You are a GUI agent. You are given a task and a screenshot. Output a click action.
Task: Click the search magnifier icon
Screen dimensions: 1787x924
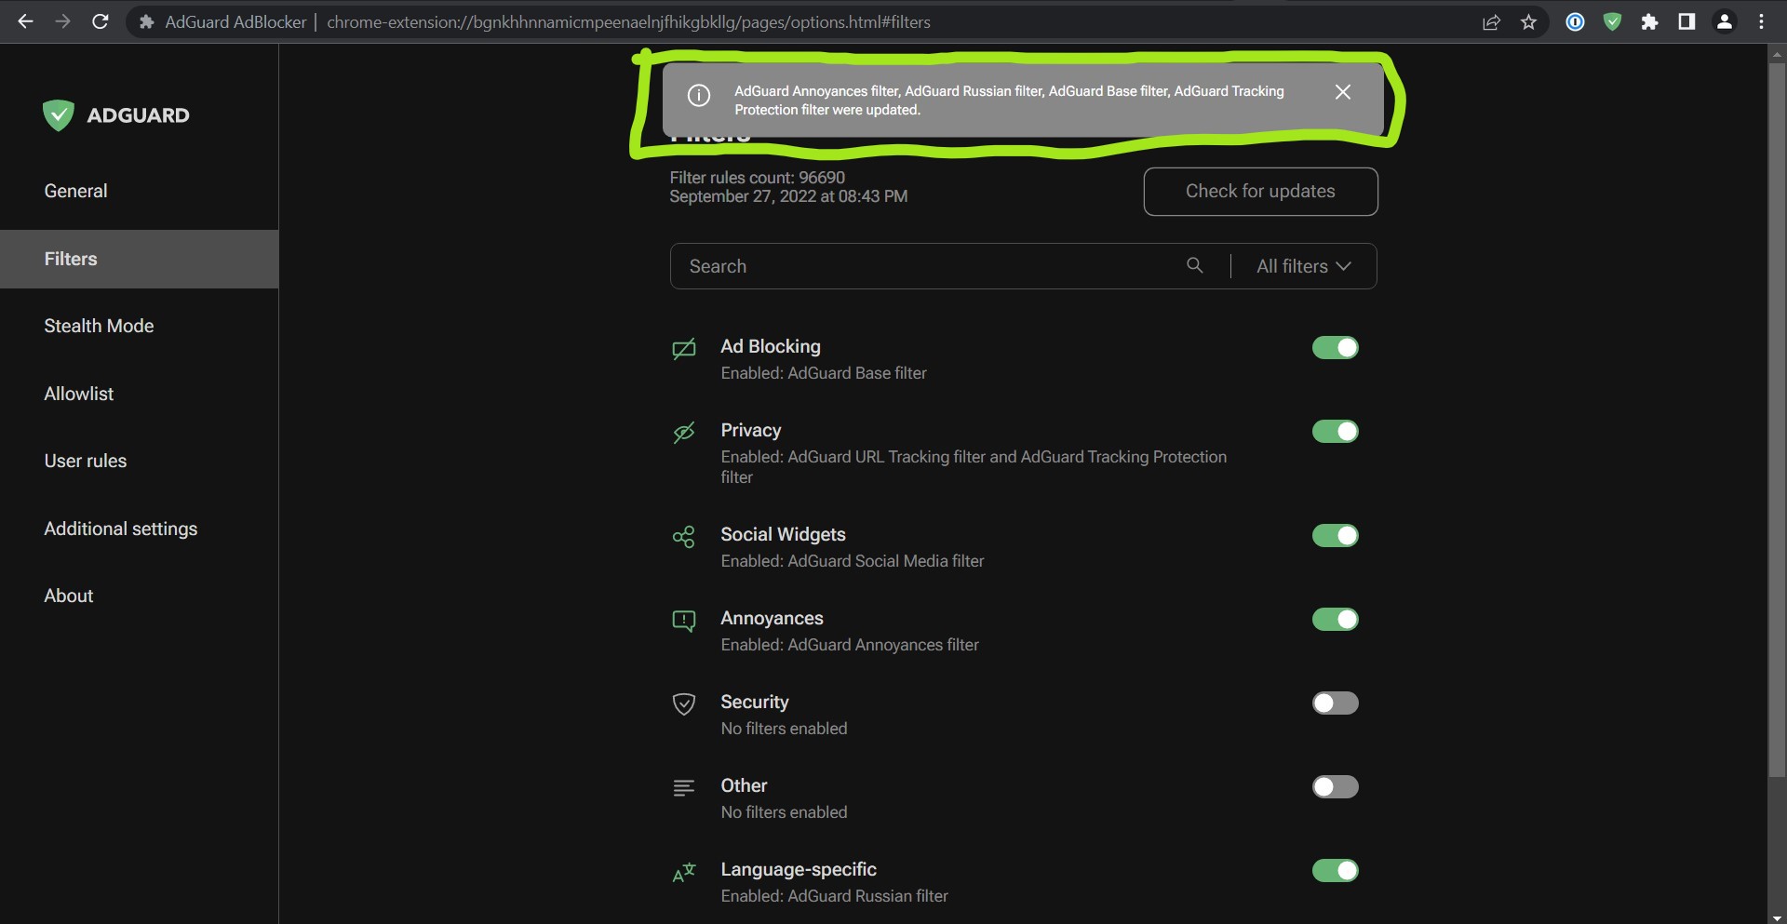(x=1194, y=266)
